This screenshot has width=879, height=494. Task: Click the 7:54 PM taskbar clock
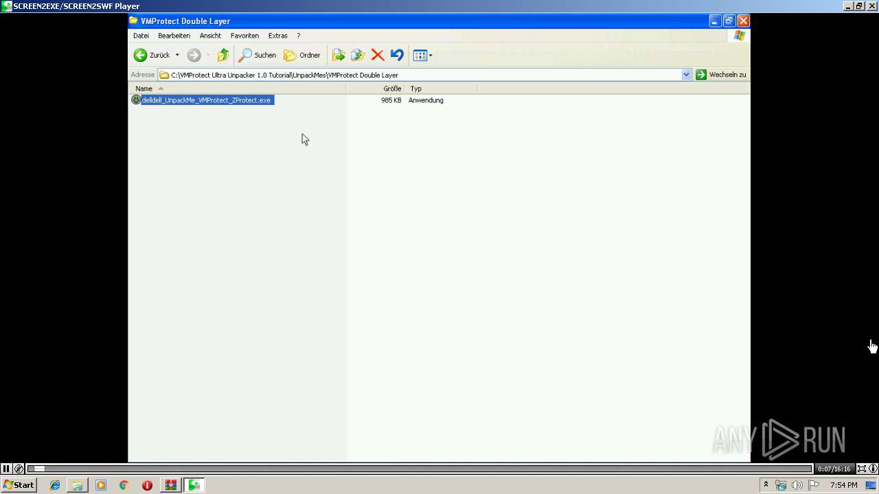coord(843,485)
